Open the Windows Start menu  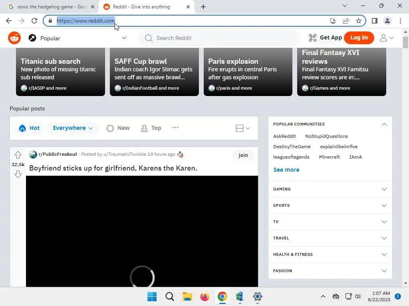(x=152, y=296)
